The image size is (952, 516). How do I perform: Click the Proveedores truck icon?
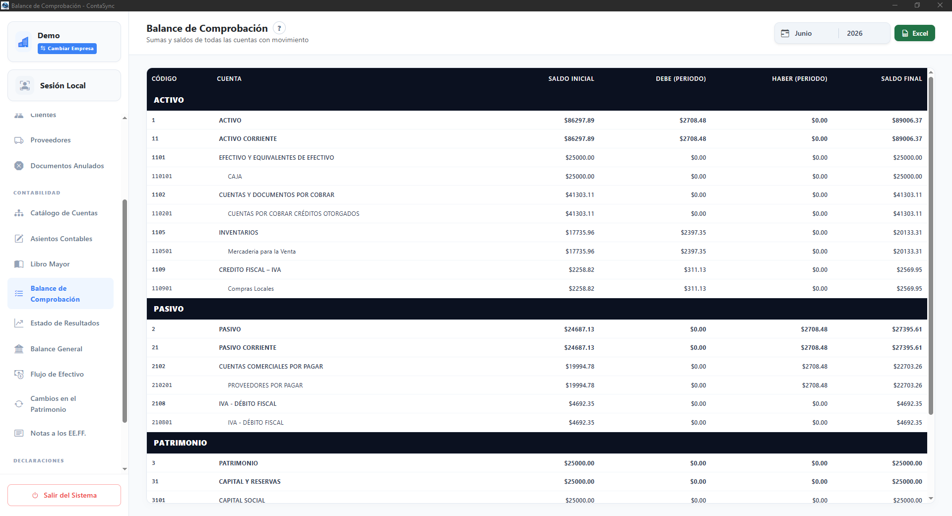click(x=19, y=140)
